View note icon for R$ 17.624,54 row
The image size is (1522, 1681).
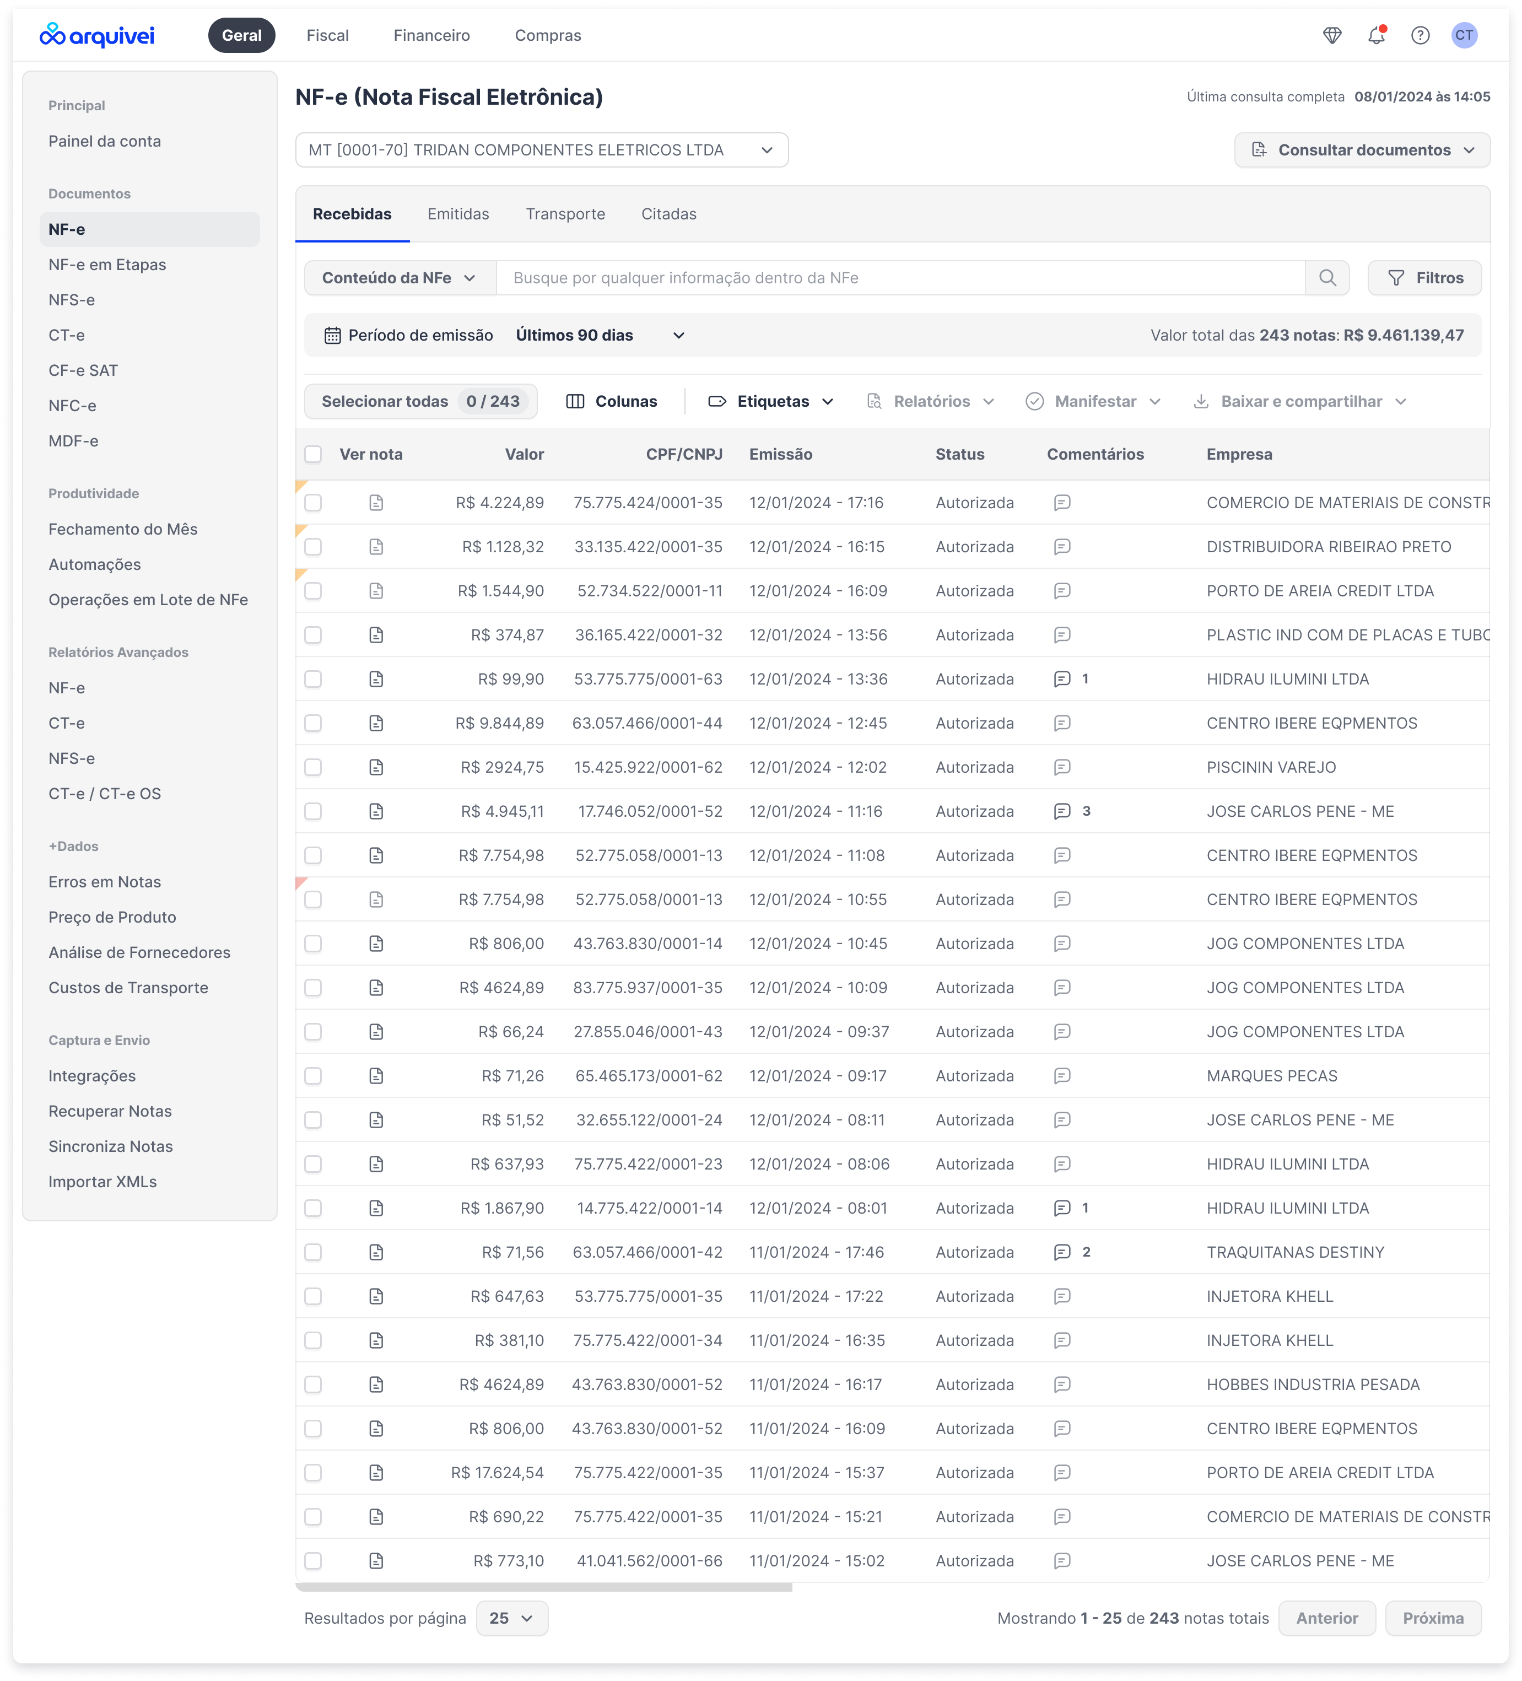pyautogui.click(x=376, y=1473)
